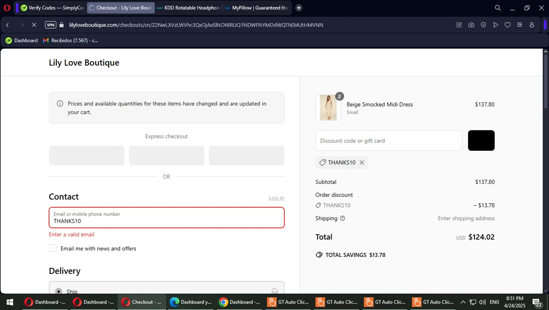Click the info icon in the price notice
The height and width of the screenshot is (310, 549).
[60, 104]
